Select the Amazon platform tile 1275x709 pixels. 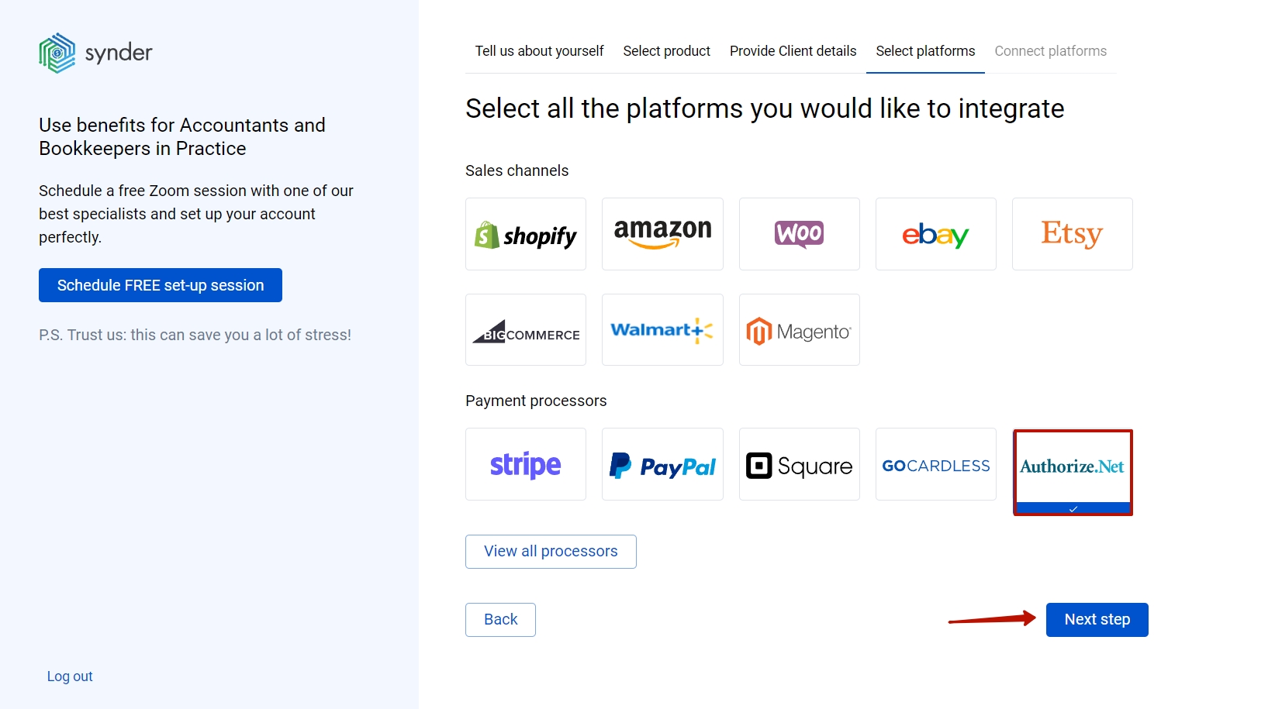662,234
